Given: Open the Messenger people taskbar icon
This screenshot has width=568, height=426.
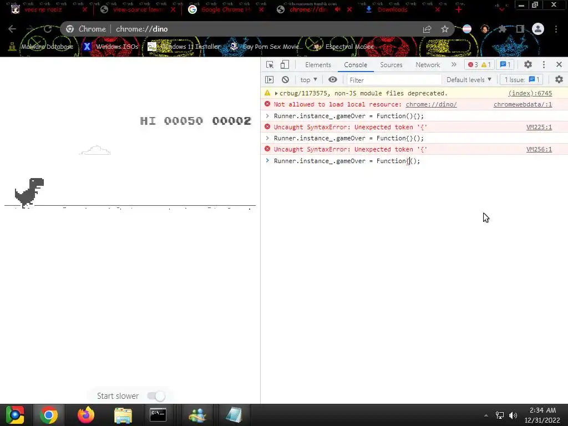Looking at the screenshot, I should [197, 415].
